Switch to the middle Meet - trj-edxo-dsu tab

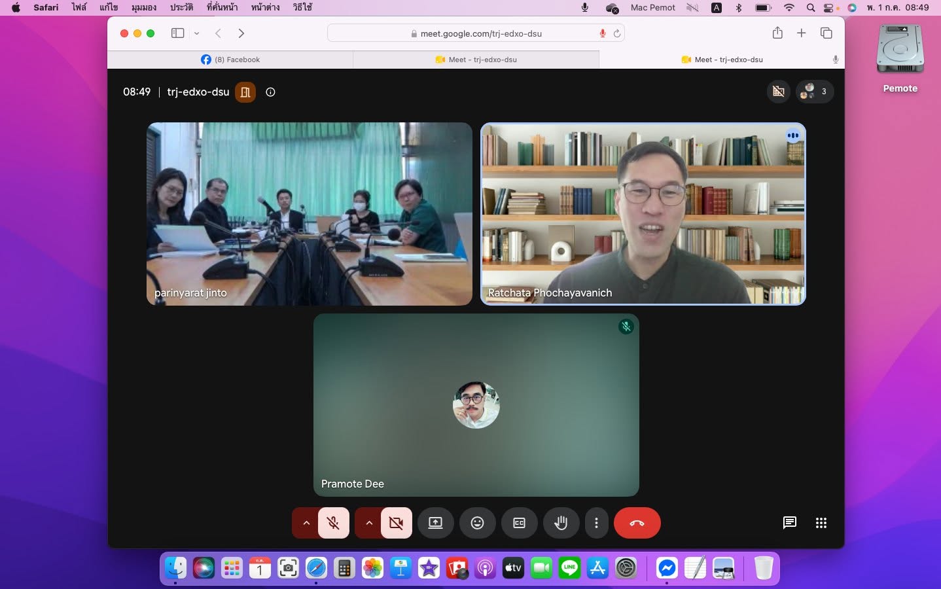coord(476,60)
